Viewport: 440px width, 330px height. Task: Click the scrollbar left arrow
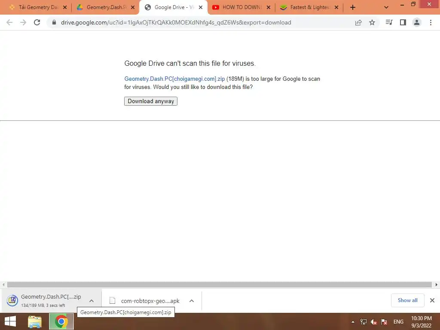3,284
